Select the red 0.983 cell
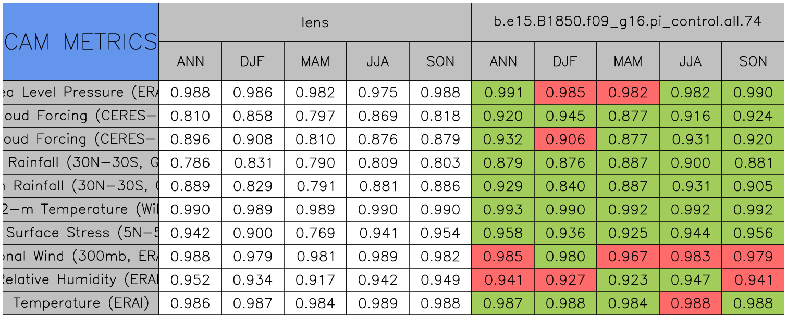 pyautogui.click(x=691, y=257)
